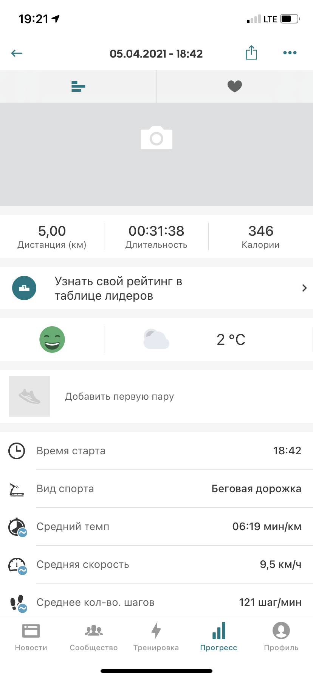The height and width of the screenshot is (679, 313).
Task: Tap Добавить первую пару link
Action: 119,397
